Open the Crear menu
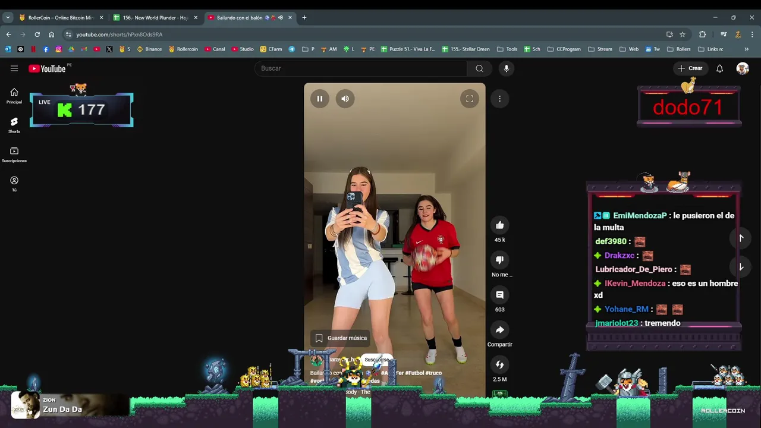Viewport: 761px width, 428px height. click(x=690, y=68)
